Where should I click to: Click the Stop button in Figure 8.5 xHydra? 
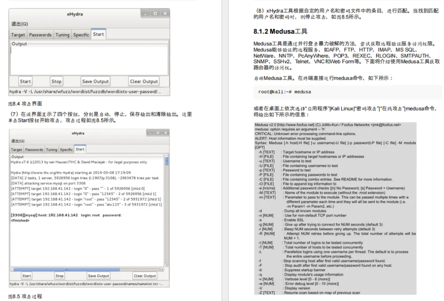pyautogui.click(x=60, y=276)
